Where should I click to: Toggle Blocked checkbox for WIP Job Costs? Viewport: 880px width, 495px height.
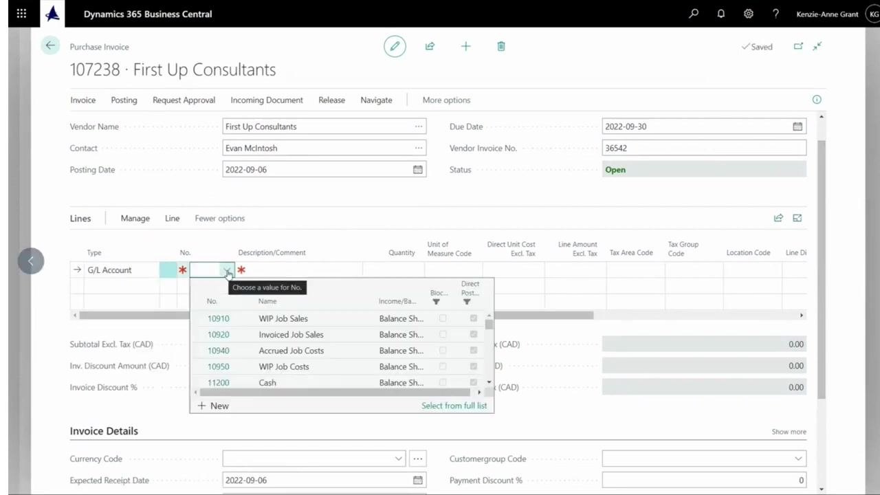pos(443,366)
